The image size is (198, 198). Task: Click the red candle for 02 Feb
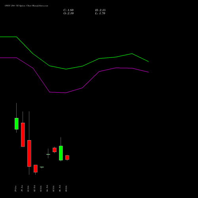coord(36,169)
